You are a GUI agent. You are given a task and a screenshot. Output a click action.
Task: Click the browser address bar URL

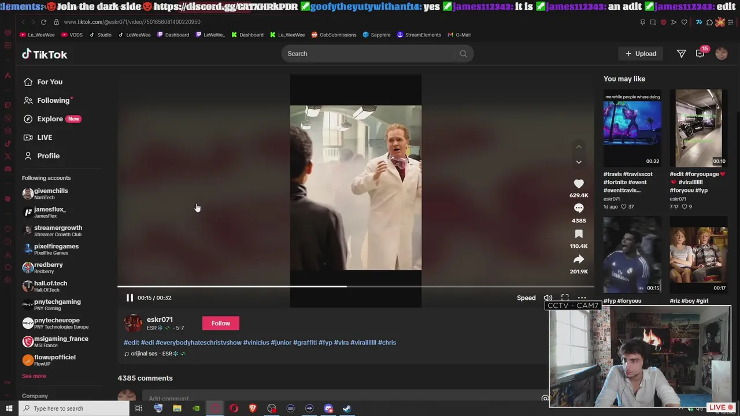(x=132, y=22)
